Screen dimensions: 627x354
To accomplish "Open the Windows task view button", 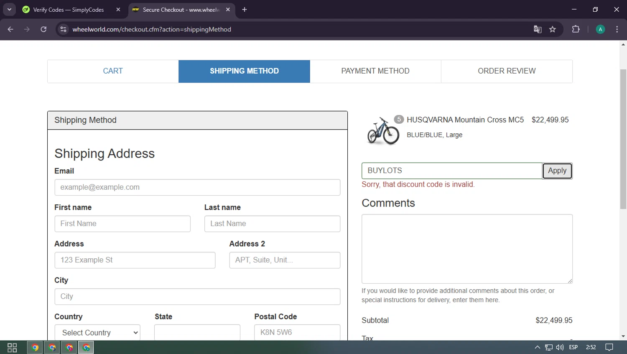I will point(12,347).
